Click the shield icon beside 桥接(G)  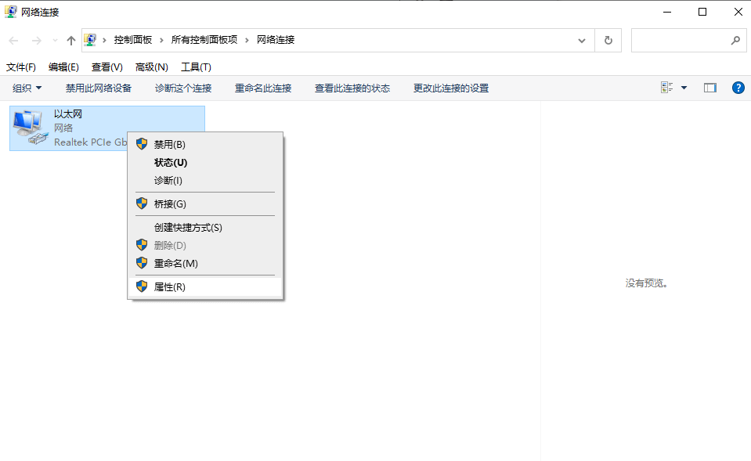142,203
